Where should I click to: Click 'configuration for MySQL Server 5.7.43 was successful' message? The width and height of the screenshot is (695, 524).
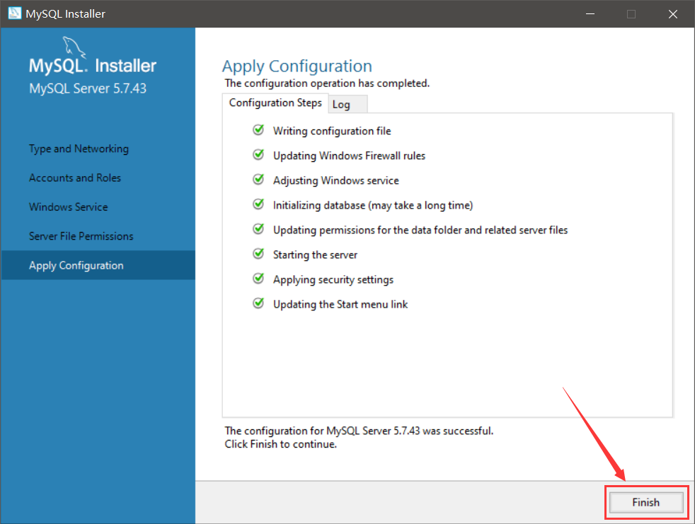tap(359, 431)
